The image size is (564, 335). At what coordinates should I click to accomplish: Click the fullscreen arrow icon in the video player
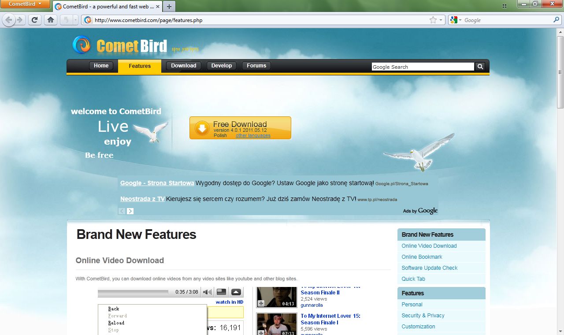236,292
